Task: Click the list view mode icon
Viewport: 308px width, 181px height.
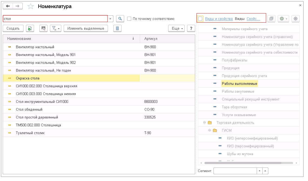Action: pos(117,28)
